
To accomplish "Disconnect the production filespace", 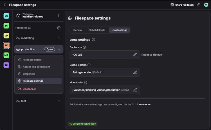I will (x=39, y=89).
